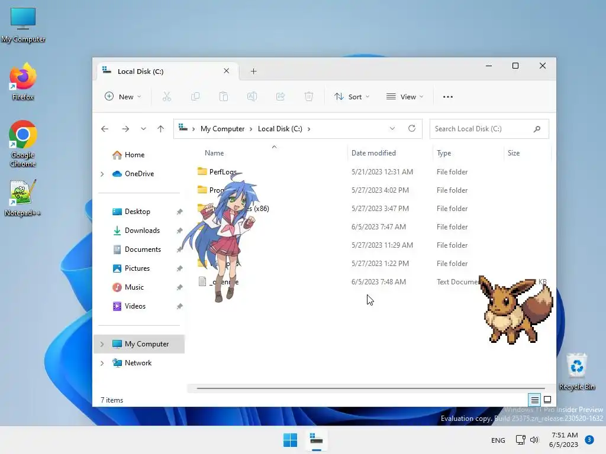
Task: Click File Explorer taskbar icon
Action: [317, 440]
